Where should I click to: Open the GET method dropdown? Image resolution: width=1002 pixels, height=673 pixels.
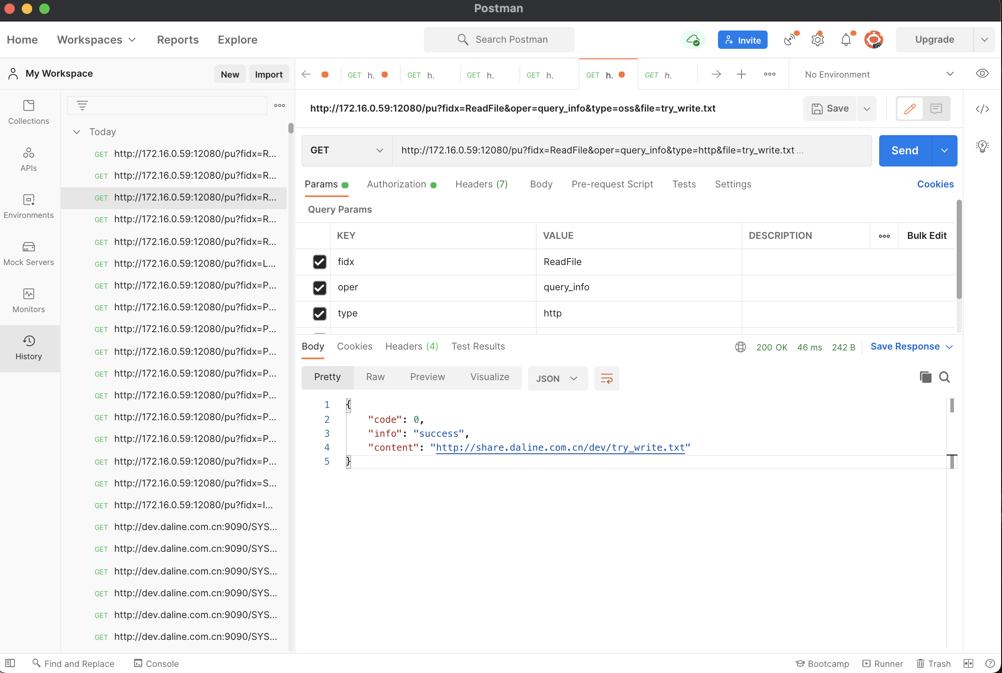click(347, 150)
